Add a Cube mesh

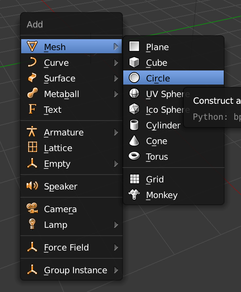(157, 63)
